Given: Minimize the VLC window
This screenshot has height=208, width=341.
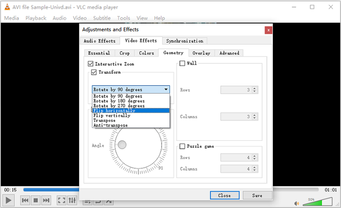Looking at the screenshot, I should (x=294, y=7).
